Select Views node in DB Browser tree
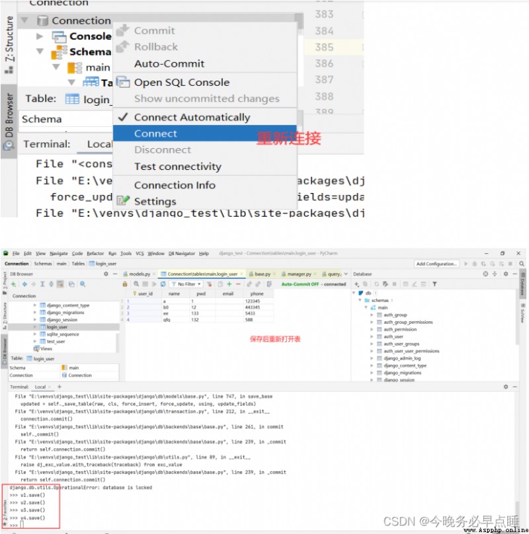Image resolution: width=529 pixels, height=534 pixels. click(x=43, y=349)
